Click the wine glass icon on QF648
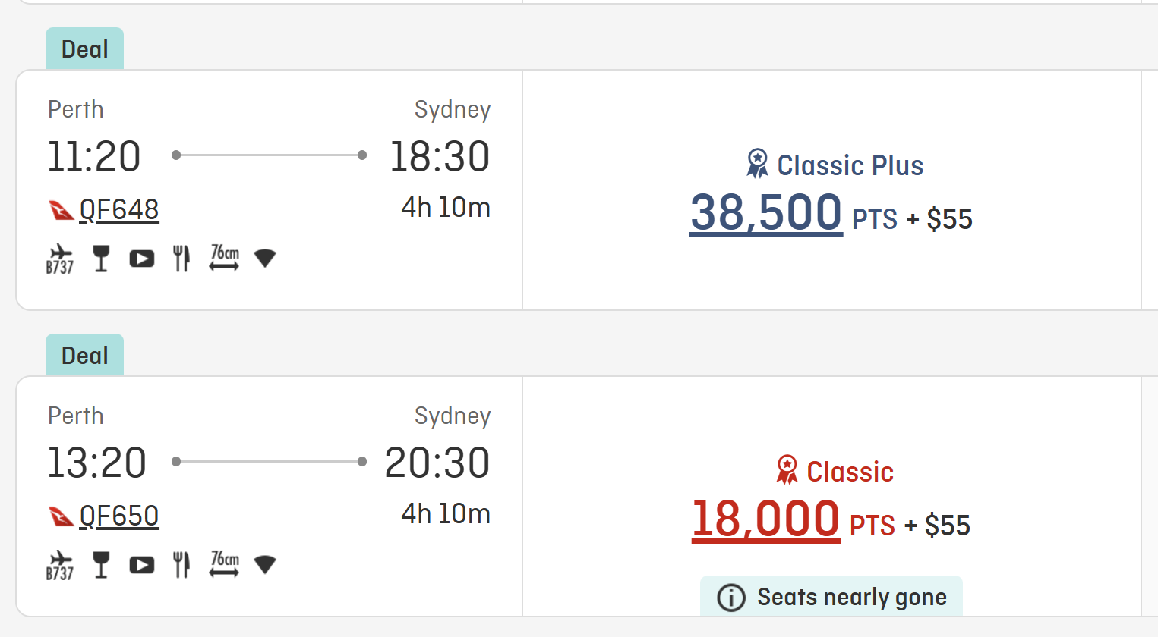Viewport: 1158px width, 637px height. [x=101, y=259]
